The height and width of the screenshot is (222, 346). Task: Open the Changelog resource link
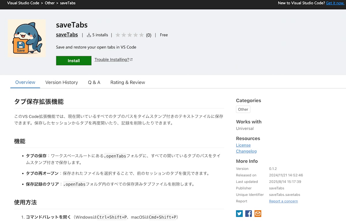coord(246,151)
